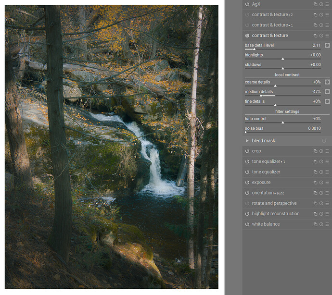Viewport: 332px width, 295px height.
Task: Expand the blend mask section
Action: [x=247, y=141]
